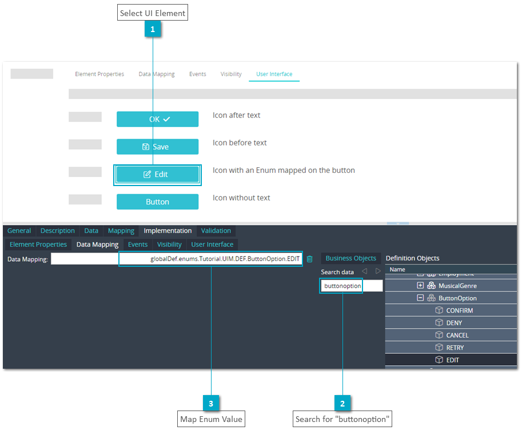Switch to Business Objects tab

[350, 258]
